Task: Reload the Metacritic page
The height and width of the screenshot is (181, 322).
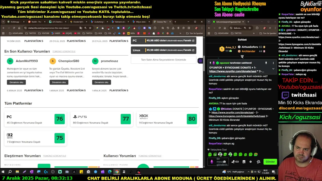Action: [x=14, y=28]
